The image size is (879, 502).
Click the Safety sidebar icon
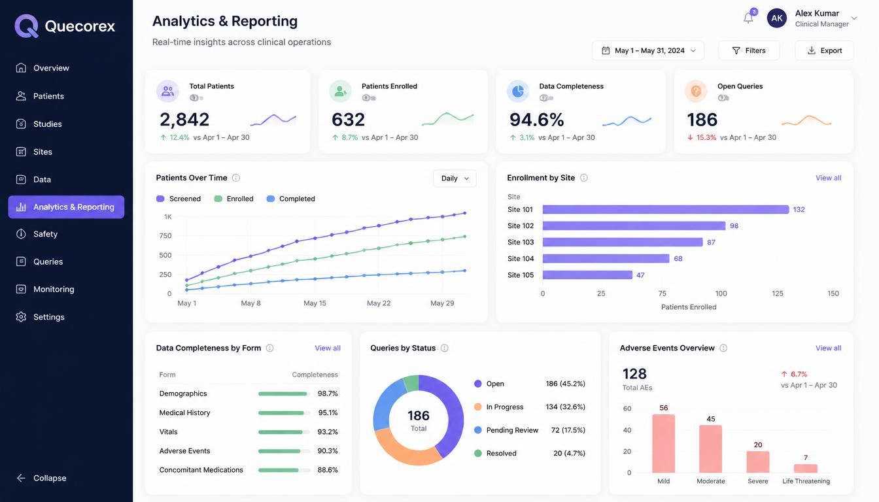pyautogui.click(x=21, y=234)
